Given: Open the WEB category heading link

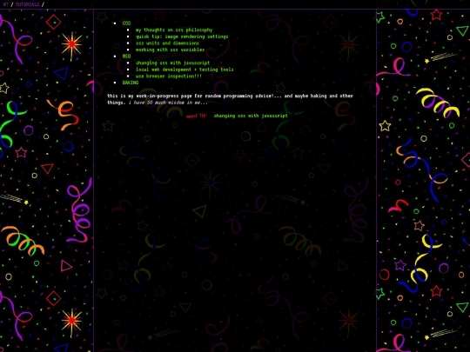Looking at the screenshot, I should tap(126, 56).
